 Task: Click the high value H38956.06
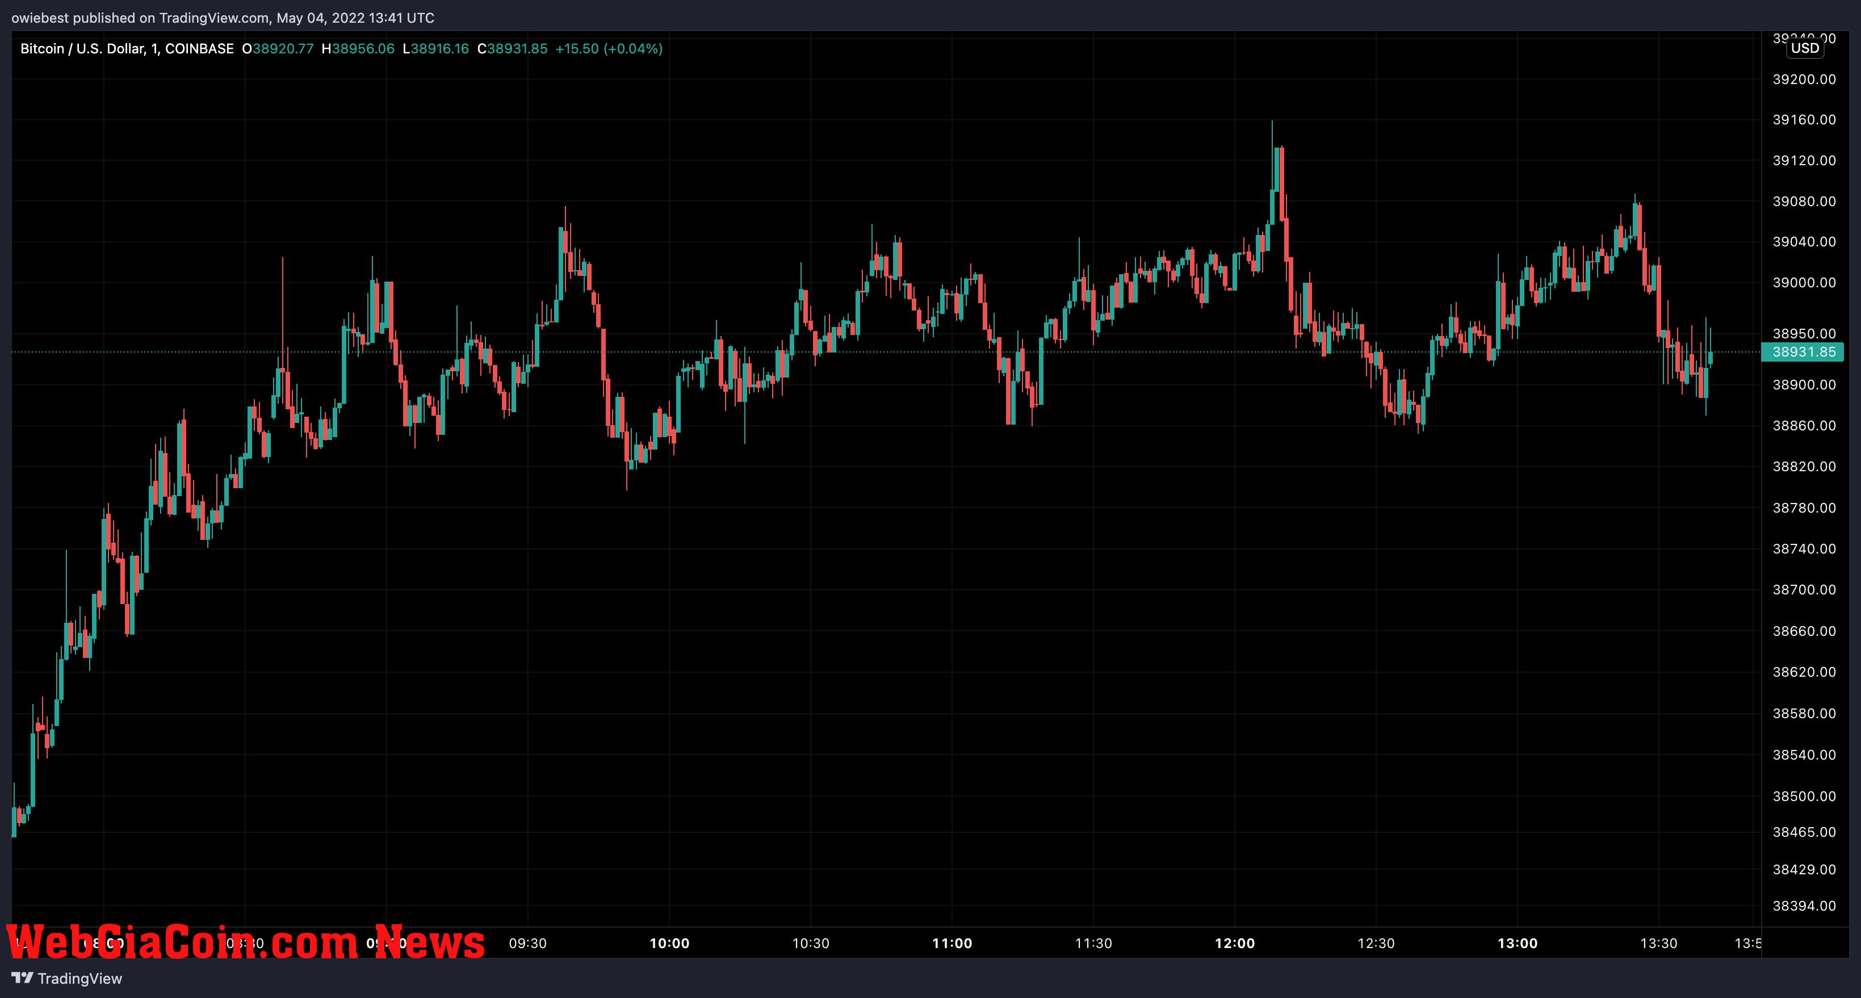(358, 48)
